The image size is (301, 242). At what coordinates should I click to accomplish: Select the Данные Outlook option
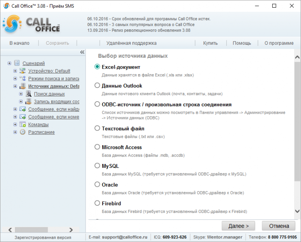pyautogui.click(x=97, y=85)
